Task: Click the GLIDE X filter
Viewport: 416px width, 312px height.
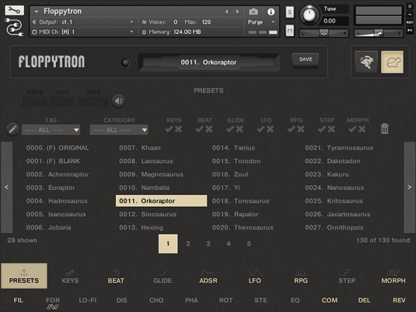Action: (240, 129)
